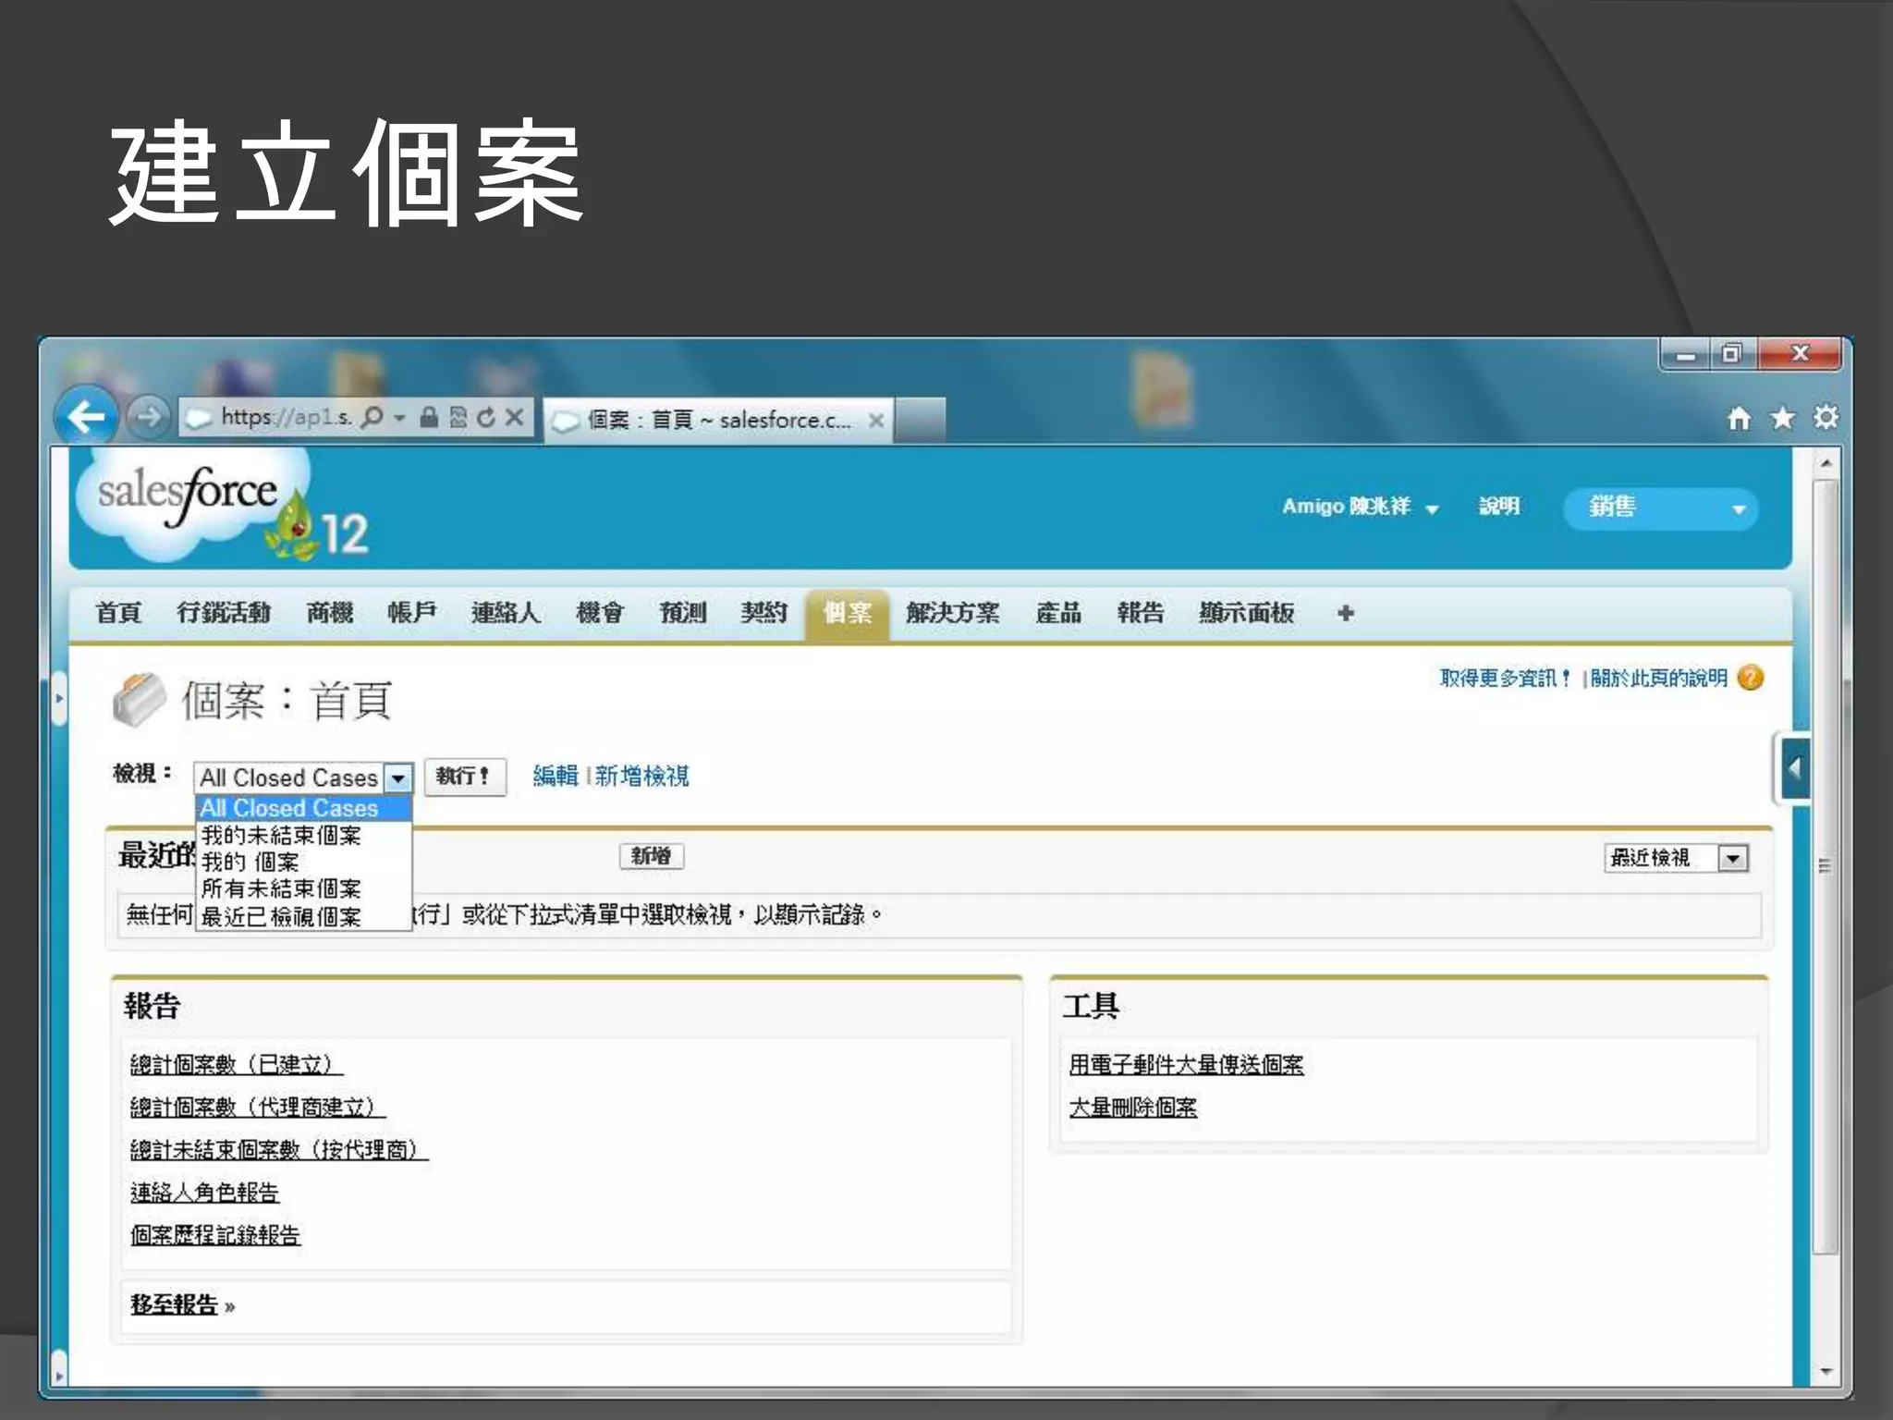
Task: Switch to the 行銷活動 tab
Action: [x=224, y=613]
